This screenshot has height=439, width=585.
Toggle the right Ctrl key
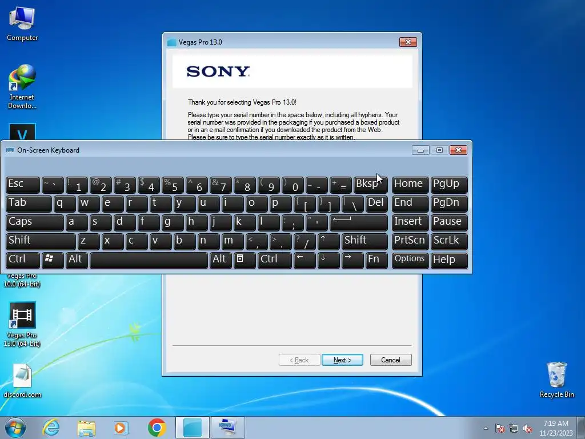coord(275,260)
